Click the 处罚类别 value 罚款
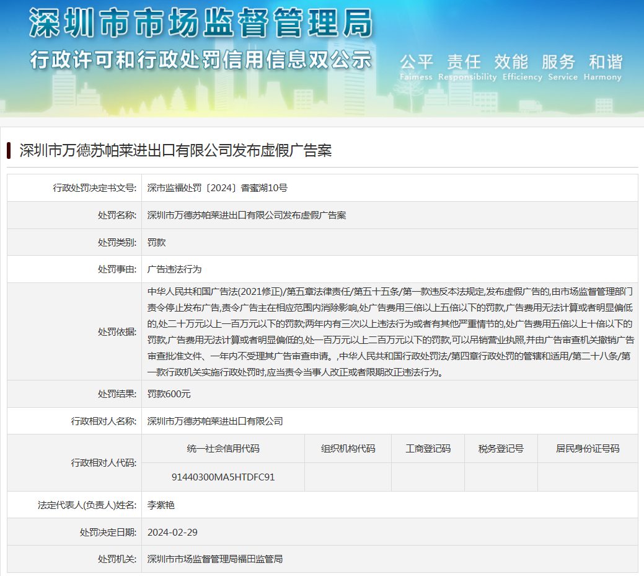The height and width of the screenshot is (576, 644). point(156,242)
